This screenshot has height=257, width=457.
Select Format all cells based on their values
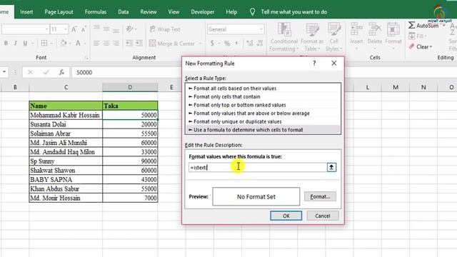click(x=263, y=89)
